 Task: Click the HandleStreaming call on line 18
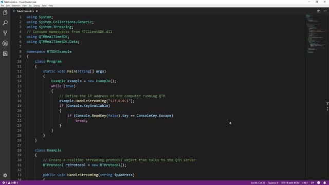click(90, 101)
